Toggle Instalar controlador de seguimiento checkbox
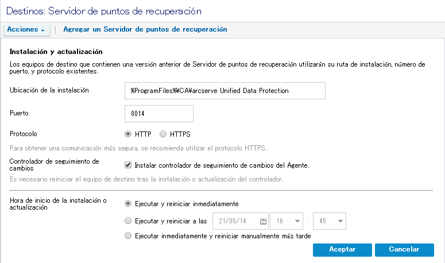The image size is (445, 263). point(128,165)
